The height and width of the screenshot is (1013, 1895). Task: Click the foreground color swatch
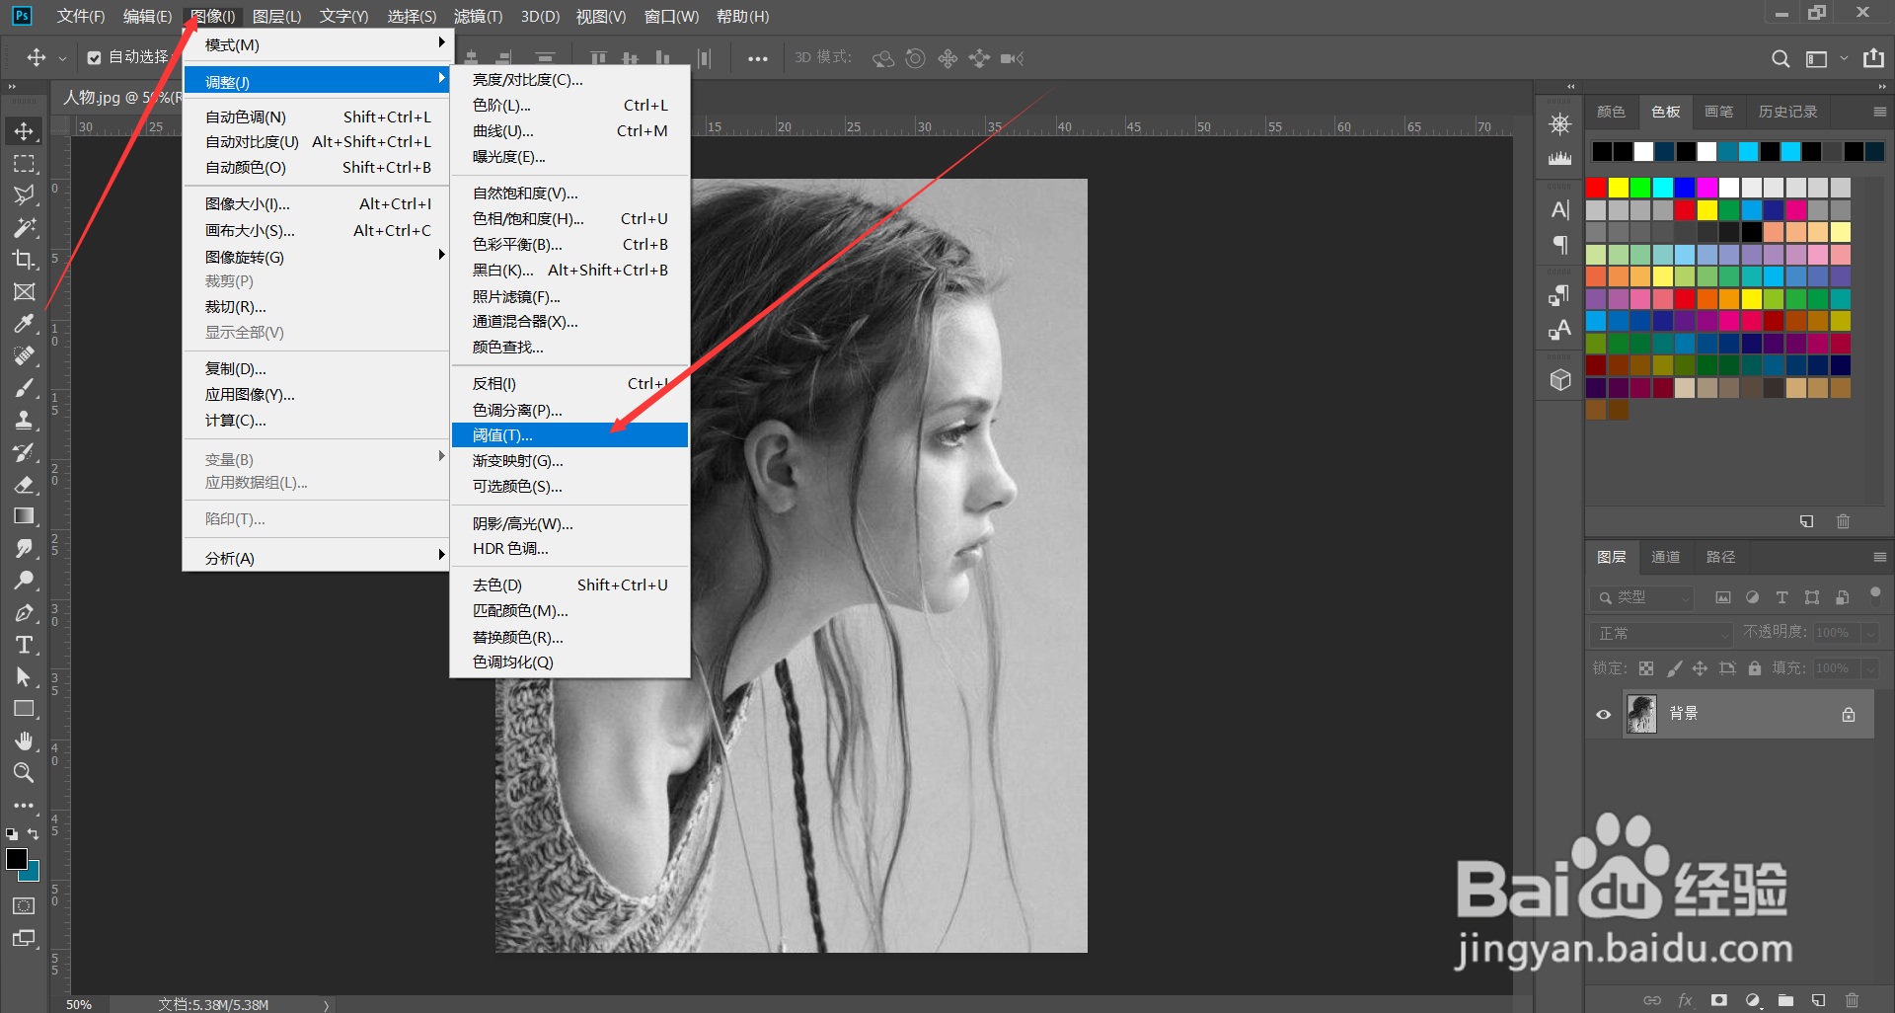(x=17, y=859)
